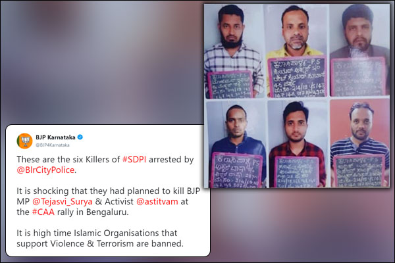
Task: Click the tweet text about Islamic Organisations
Action: (x=100, y=238)
